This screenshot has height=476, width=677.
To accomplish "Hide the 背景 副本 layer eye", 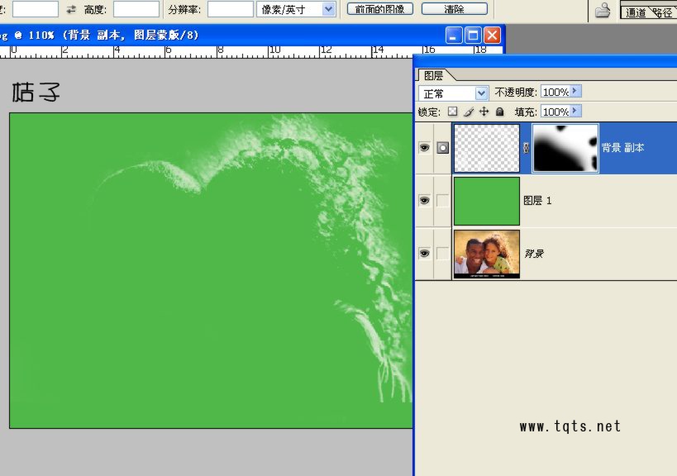I will coord(424,148).
